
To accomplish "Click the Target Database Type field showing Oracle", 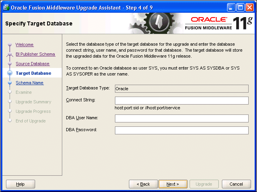I will (182, 89).
